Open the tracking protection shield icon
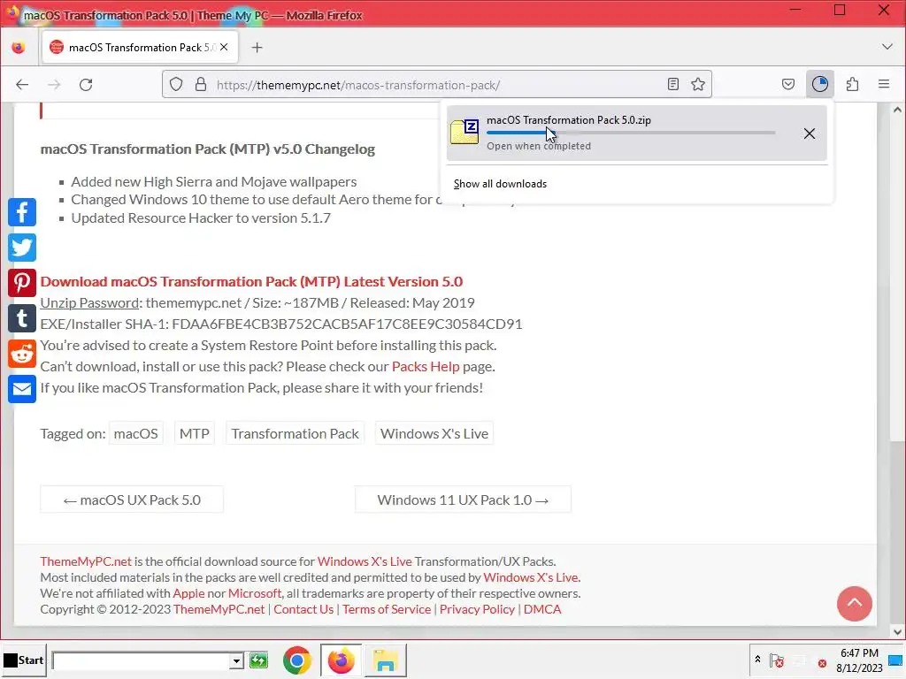The height and width of the screenshot is (679, 906). click(176, 84)
